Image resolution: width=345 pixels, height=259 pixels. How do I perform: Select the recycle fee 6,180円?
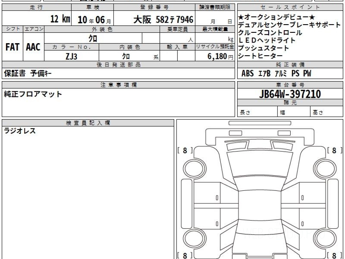pyautogui.click(x=221, y=57)
